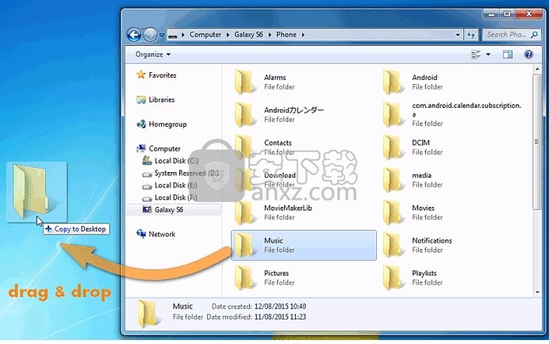
Task: Select Local Disk (E:) in navigation pane
Action: pos(176,185)
